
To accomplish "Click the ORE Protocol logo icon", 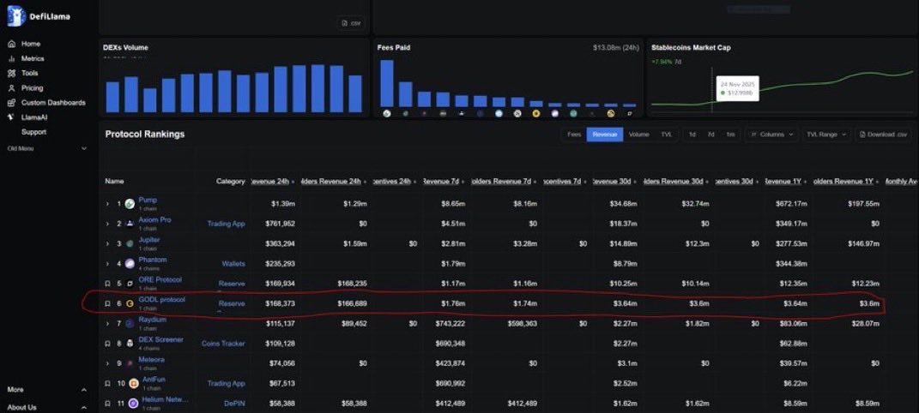I will [130, 283].
